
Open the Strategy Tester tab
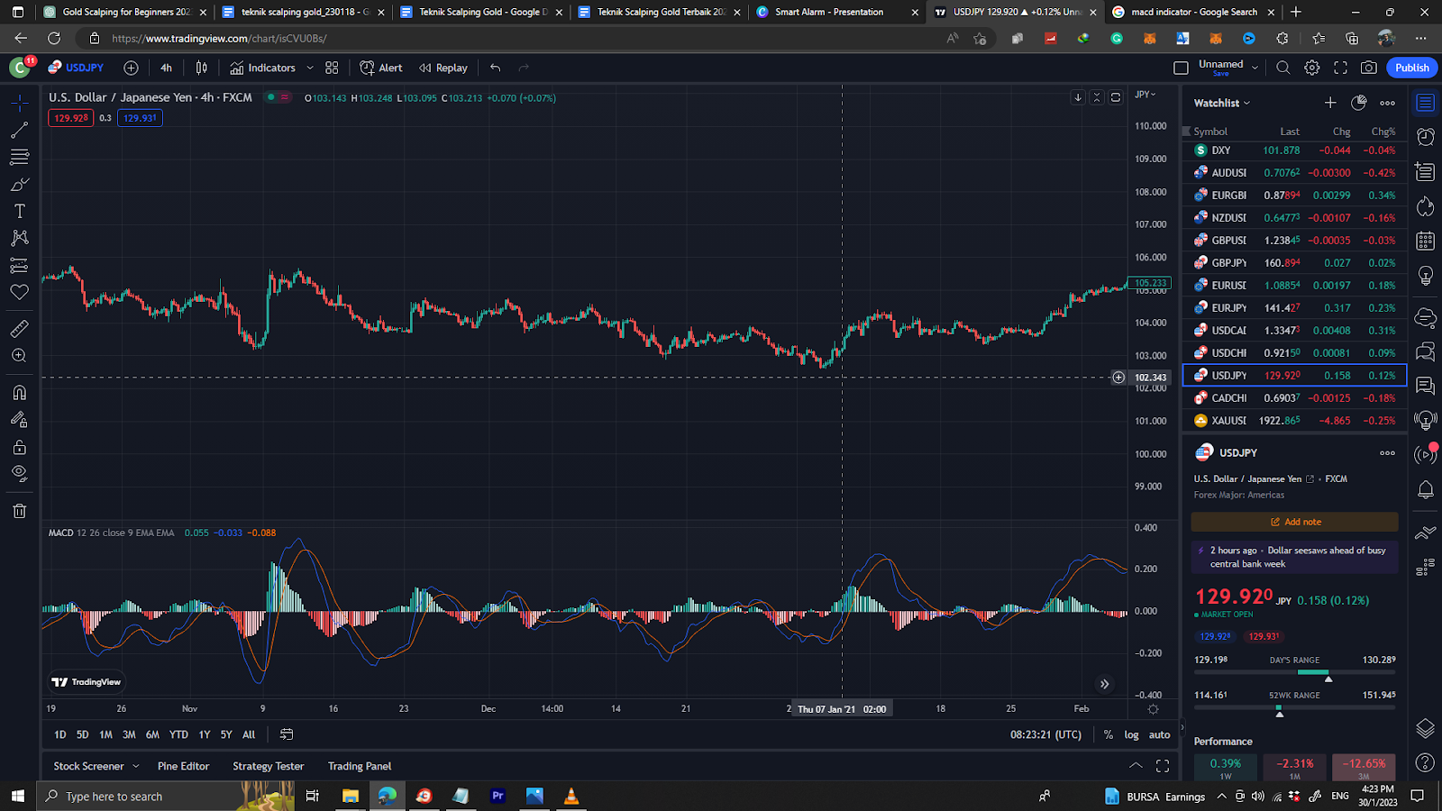pyautogui.click(x=269, y=766)
